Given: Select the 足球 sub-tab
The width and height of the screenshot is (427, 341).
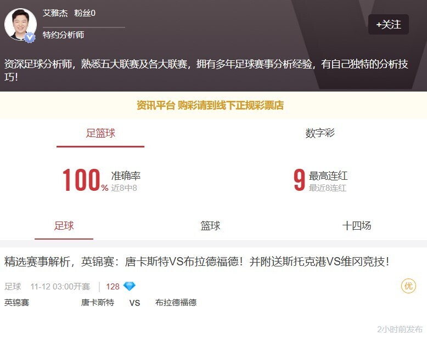Looking at the screenshot, I should (x=64, y=226).
